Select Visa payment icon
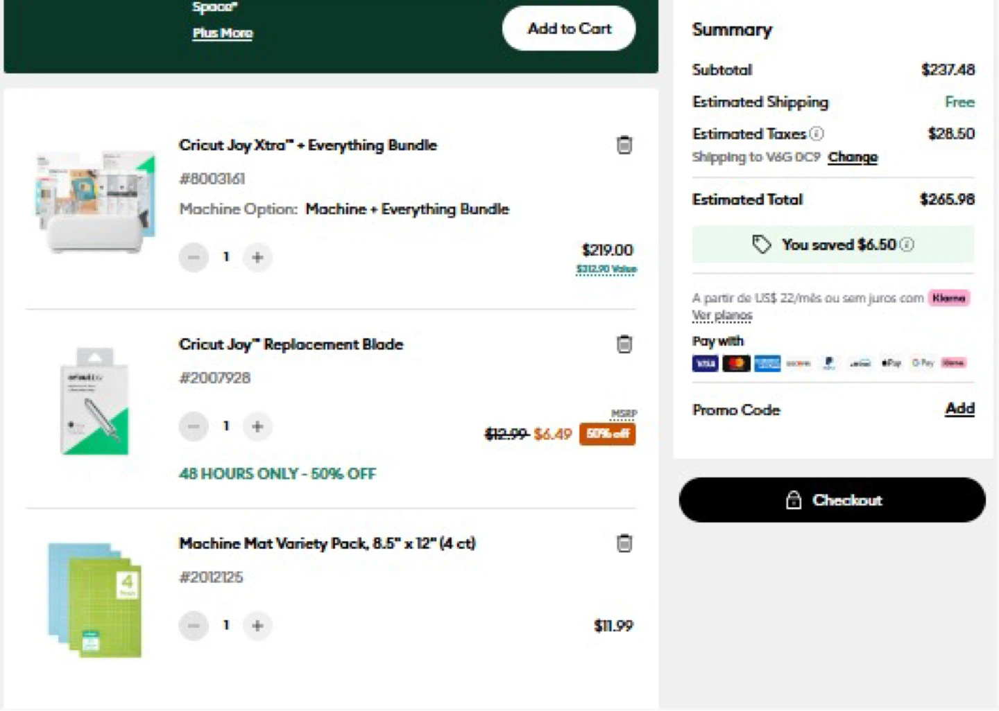Viewport: 999px width, 711px height. pos(705,363)
